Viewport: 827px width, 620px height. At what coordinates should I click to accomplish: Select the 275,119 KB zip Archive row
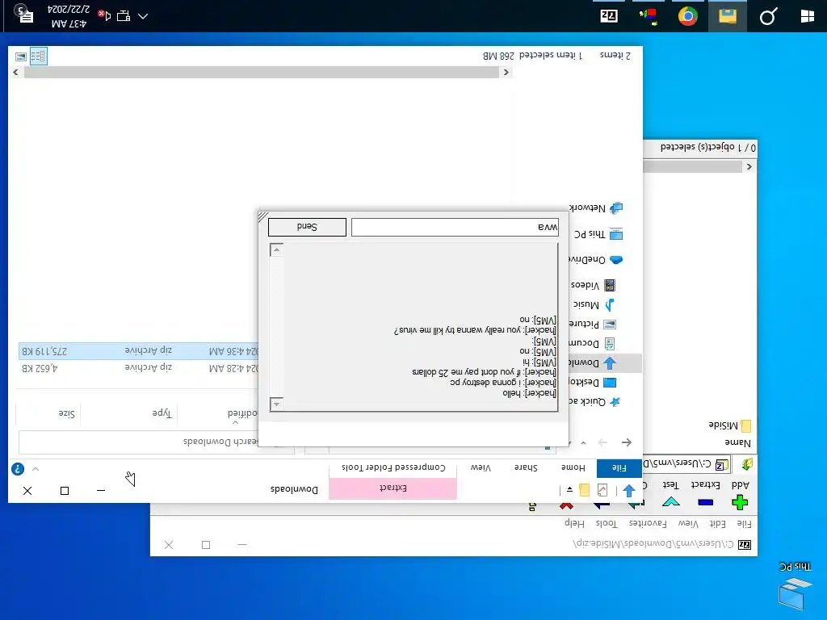click(x=138, y=350)
